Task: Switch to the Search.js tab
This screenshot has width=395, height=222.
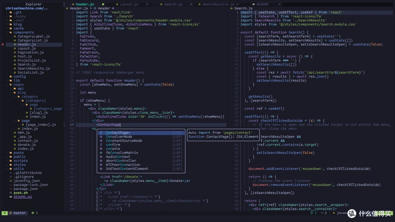Action: 173,4
